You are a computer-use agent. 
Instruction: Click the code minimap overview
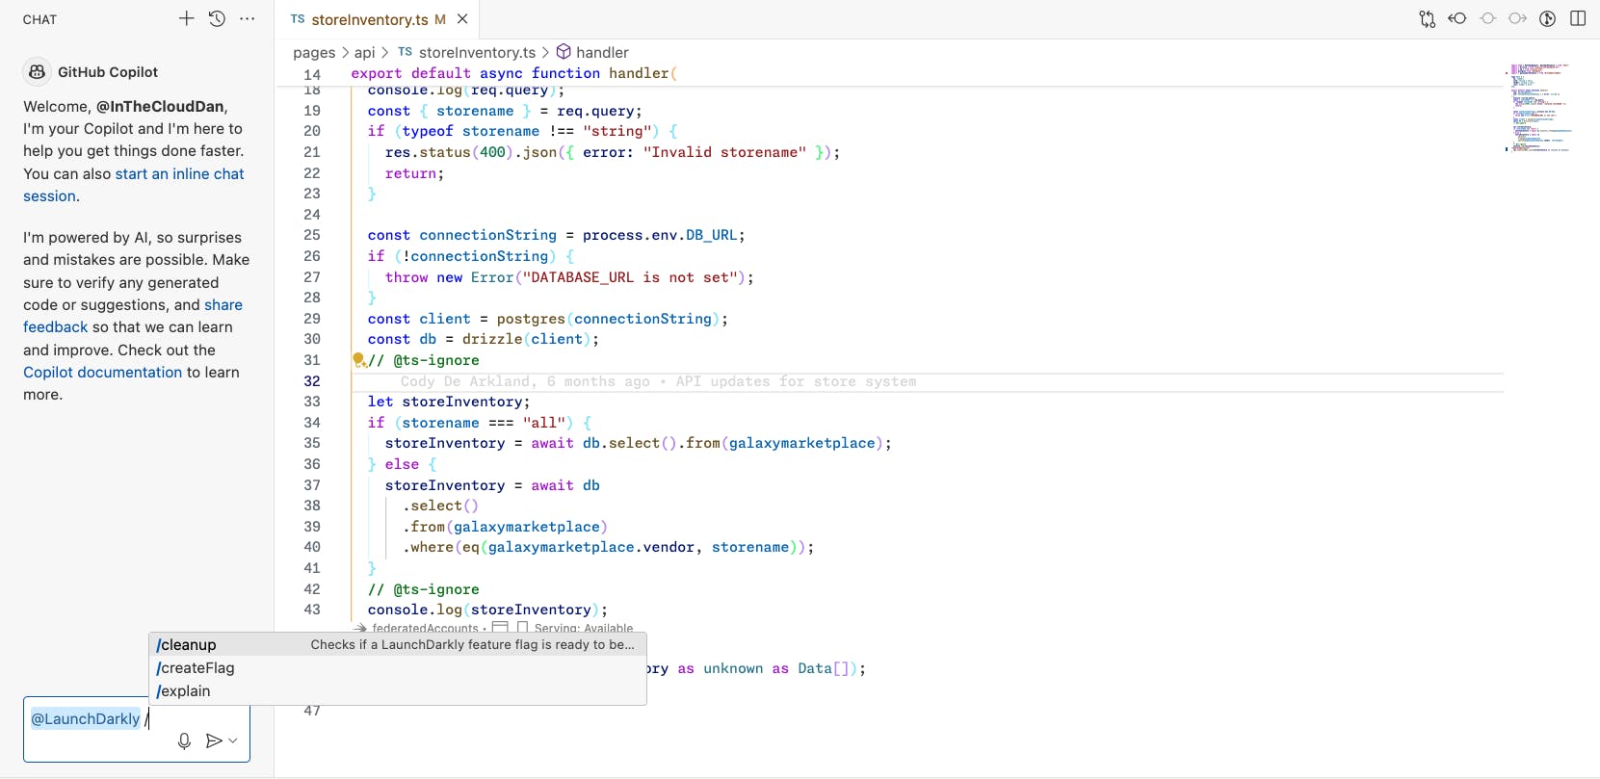point(1539,108)
